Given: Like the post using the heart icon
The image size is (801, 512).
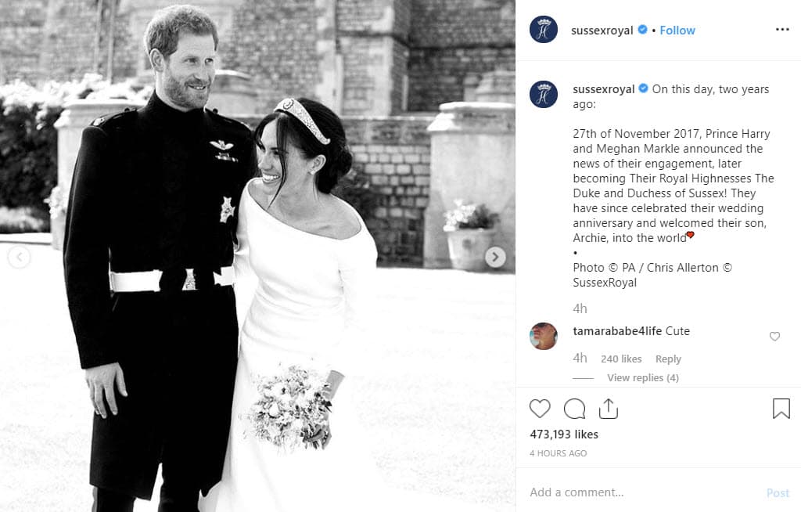Looking at the screenshot, I should (540, 408).
